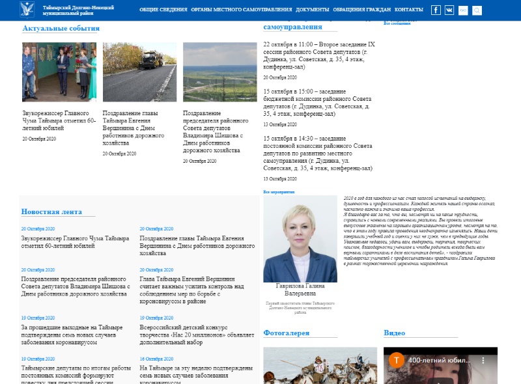Open the aerial landscape news thumbnail
This screenshot has height=384, width=521.
[x=219, y=72]
